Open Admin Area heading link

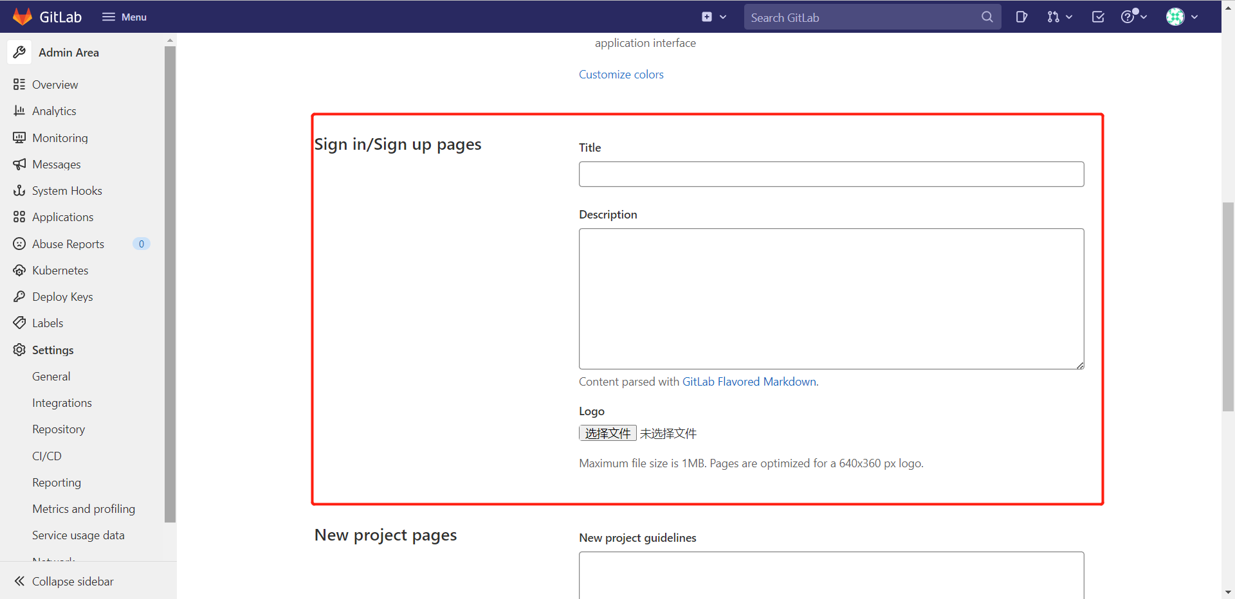(69, 53)
